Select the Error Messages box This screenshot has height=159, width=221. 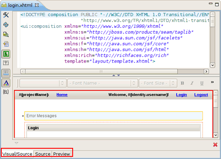pyautogui.click(x=114, y=116)
